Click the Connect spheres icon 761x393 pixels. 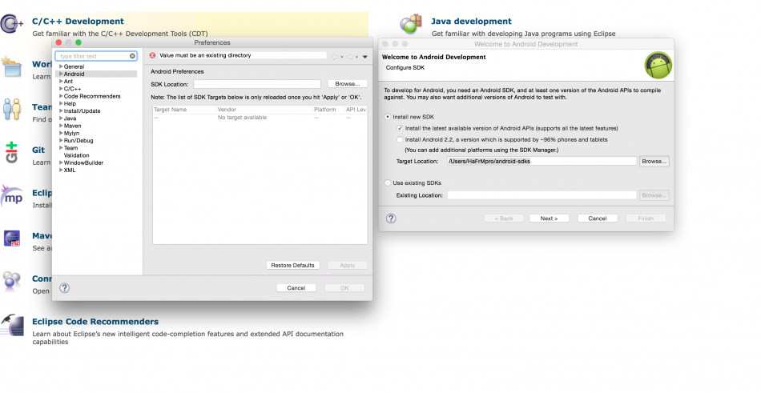click(12, 281)
